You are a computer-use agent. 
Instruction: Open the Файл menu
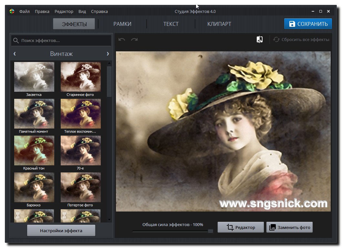point(25,11)
